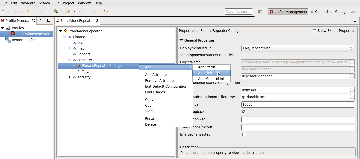
Task: Select Add MonitorLink from submenu
Action: [x=211, y=79]
